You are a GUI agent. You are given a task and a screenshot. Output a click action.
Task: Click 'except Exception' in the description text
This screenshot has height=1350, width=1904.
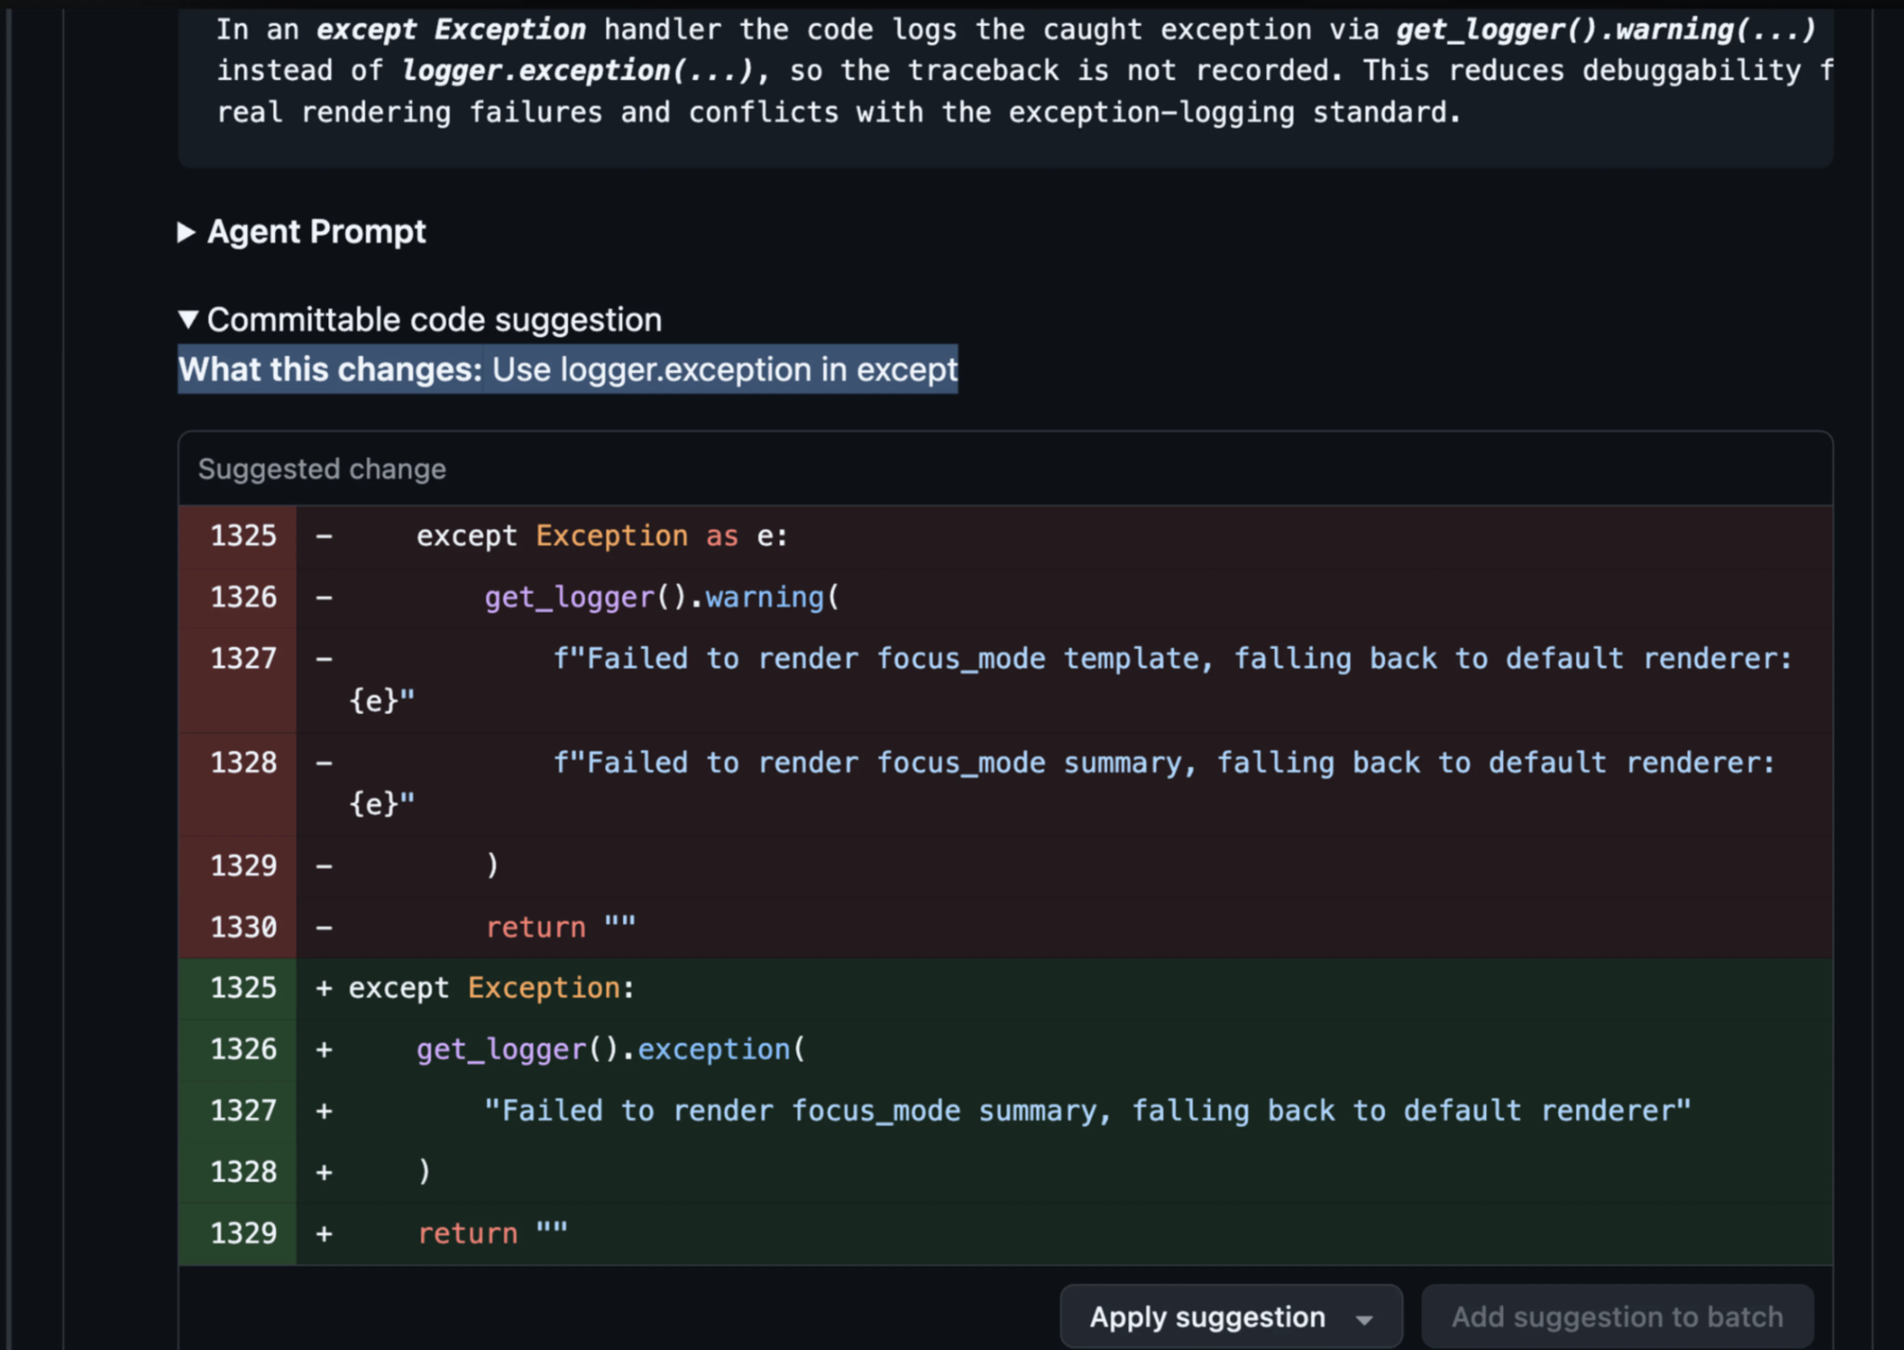click(451, 30)
